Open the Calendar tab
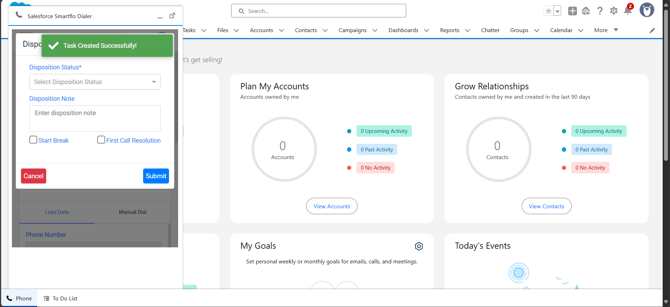The height and width of the screenshot is (307, 670). tap(561, 30)
